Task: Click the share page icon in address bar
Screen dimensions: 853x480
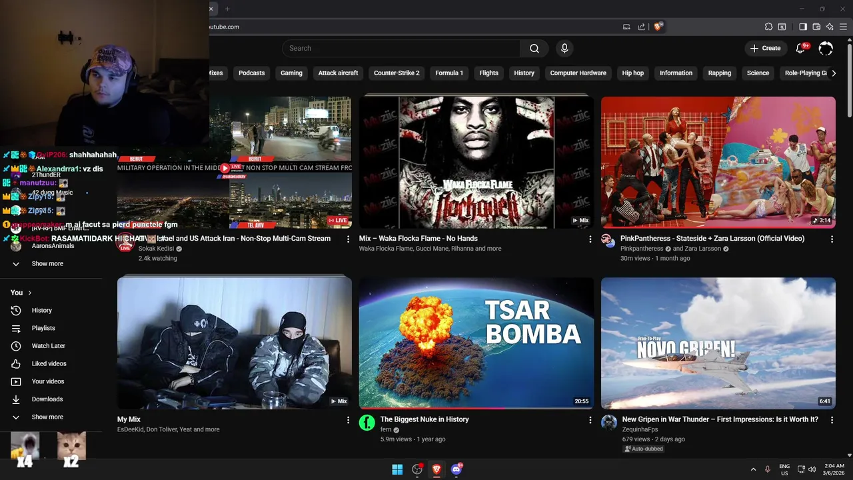Action: tap(641, 27)
